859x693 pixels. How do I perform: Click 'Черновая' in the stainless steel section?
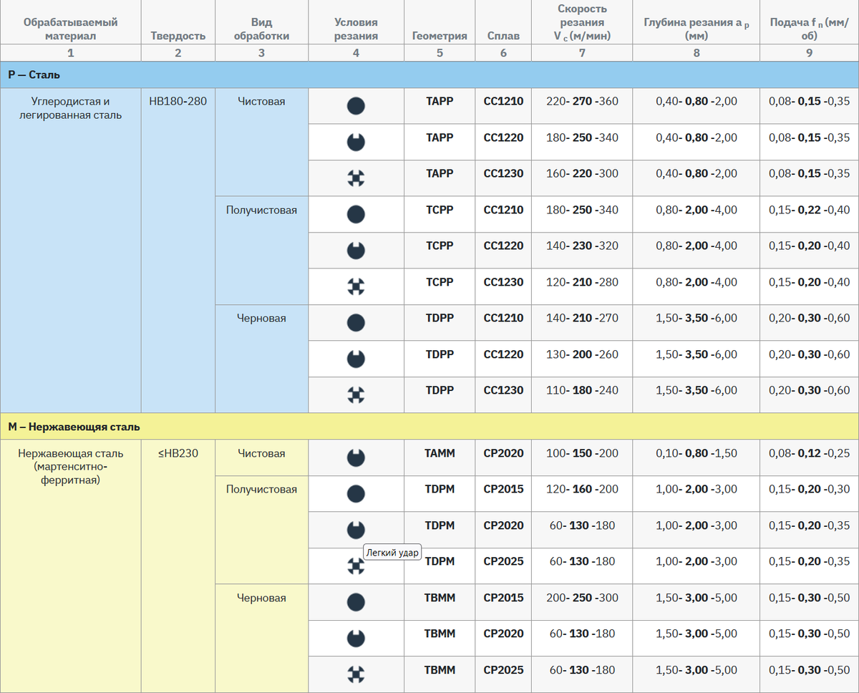261,598
